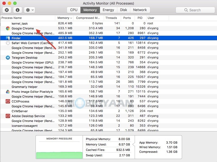Select the kernel_task process row
Image resolution: width=217 pixels, height=162 pixels.
(108, 24)
